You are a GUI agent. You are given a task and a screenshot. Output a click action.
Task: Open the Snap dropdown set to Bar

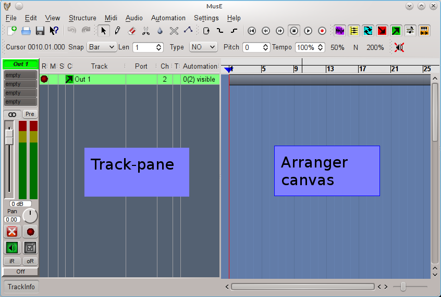tap(102, 47)
